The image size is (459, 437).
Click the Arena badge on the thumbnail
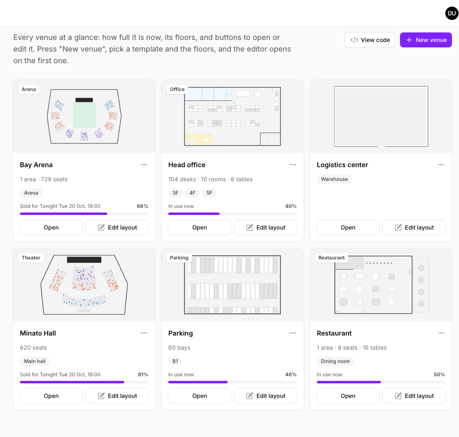29,89
